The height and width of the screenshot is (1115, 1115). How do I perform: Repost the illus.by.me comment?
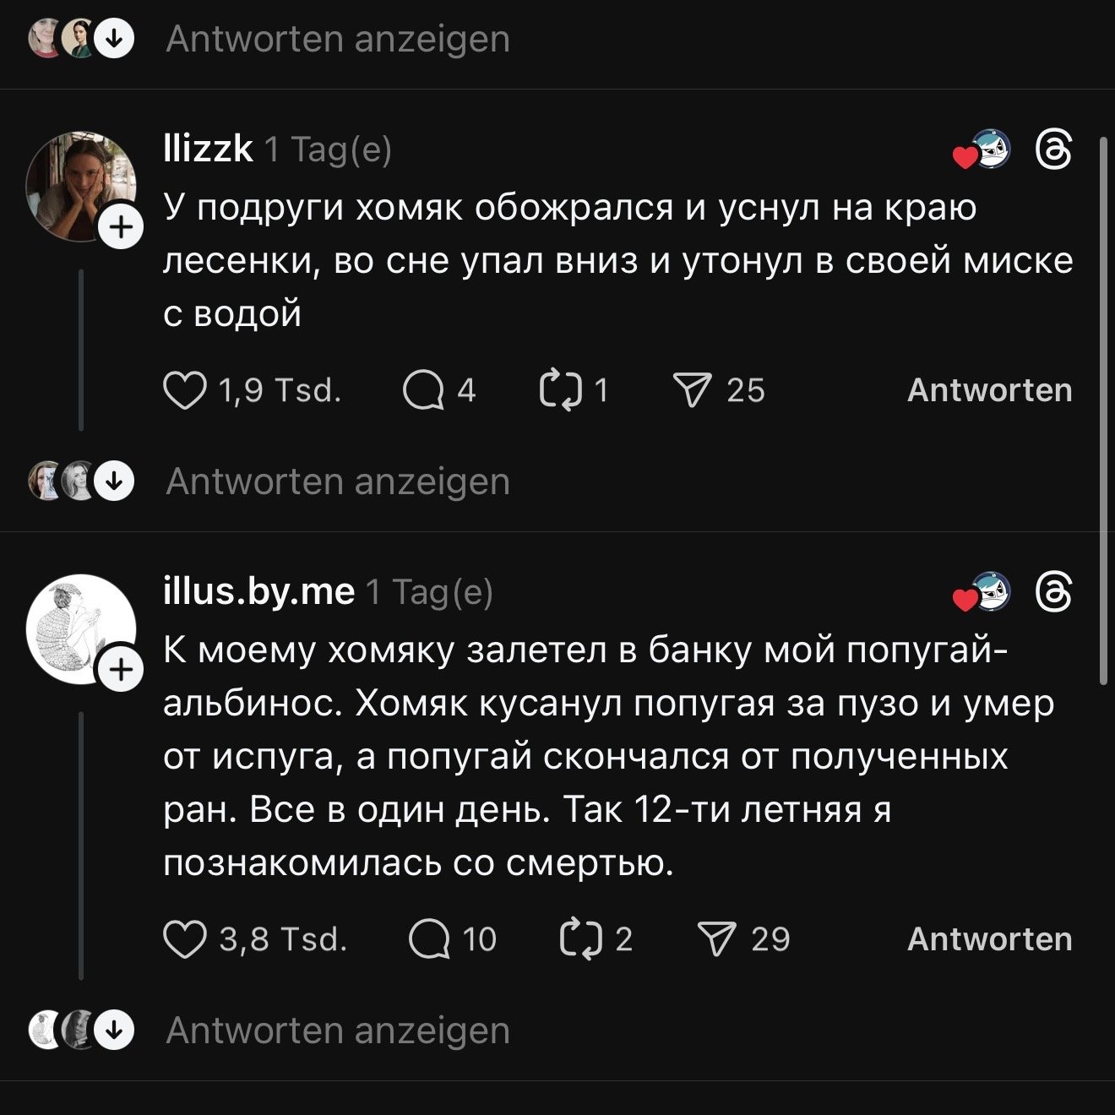(x=581, y=939)
